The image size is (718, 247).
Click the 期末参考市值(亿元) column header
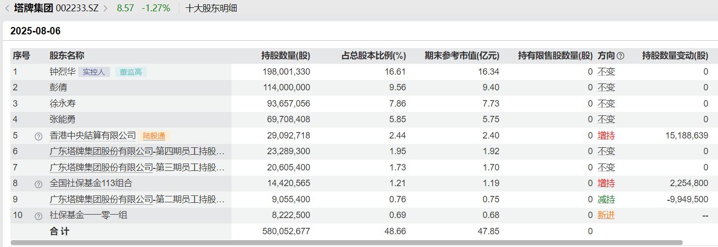tap(462, 56)
